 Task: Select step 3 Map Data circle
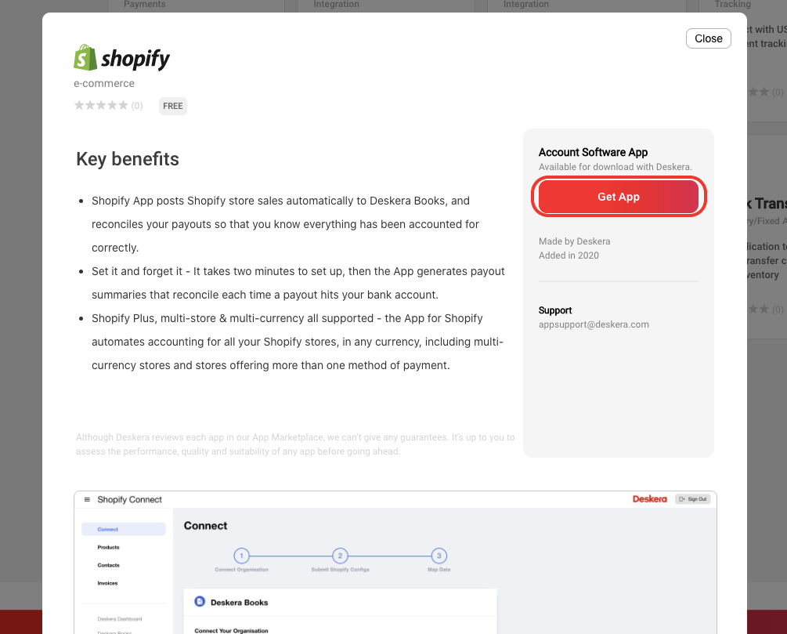(x=439, y=556)
